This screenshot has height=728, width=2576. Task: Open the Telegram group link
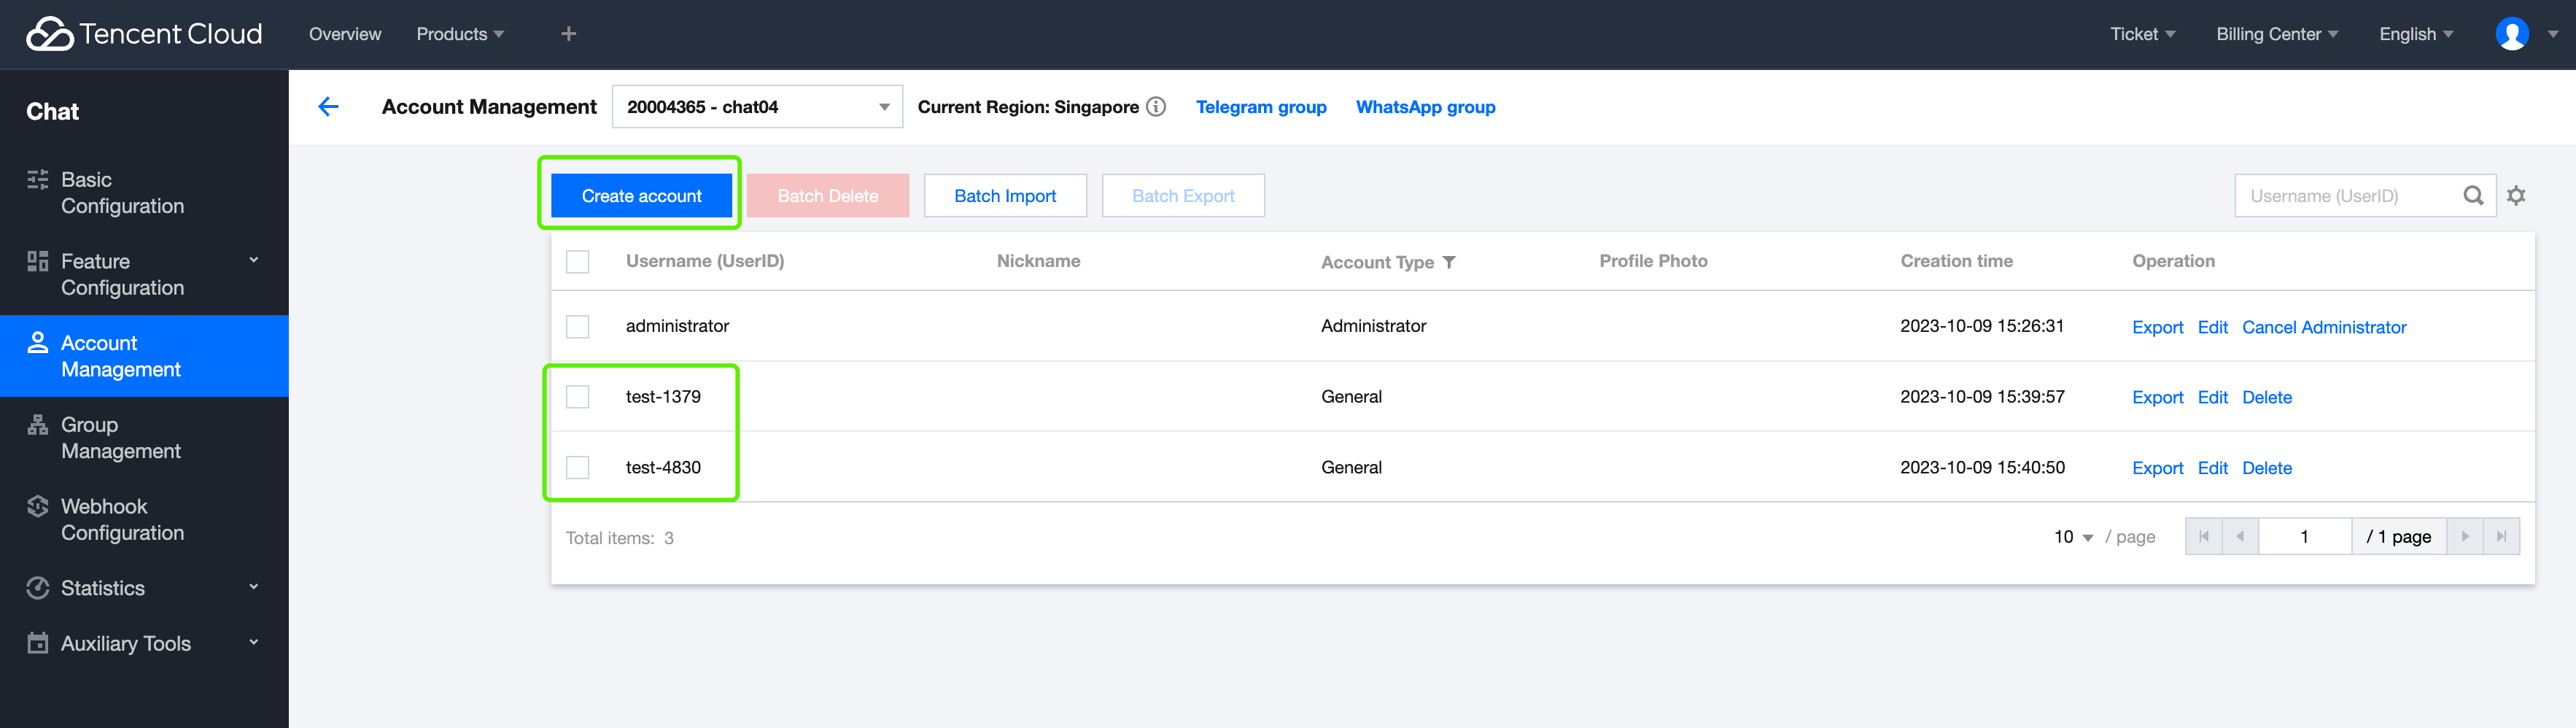click(1261, 106)
